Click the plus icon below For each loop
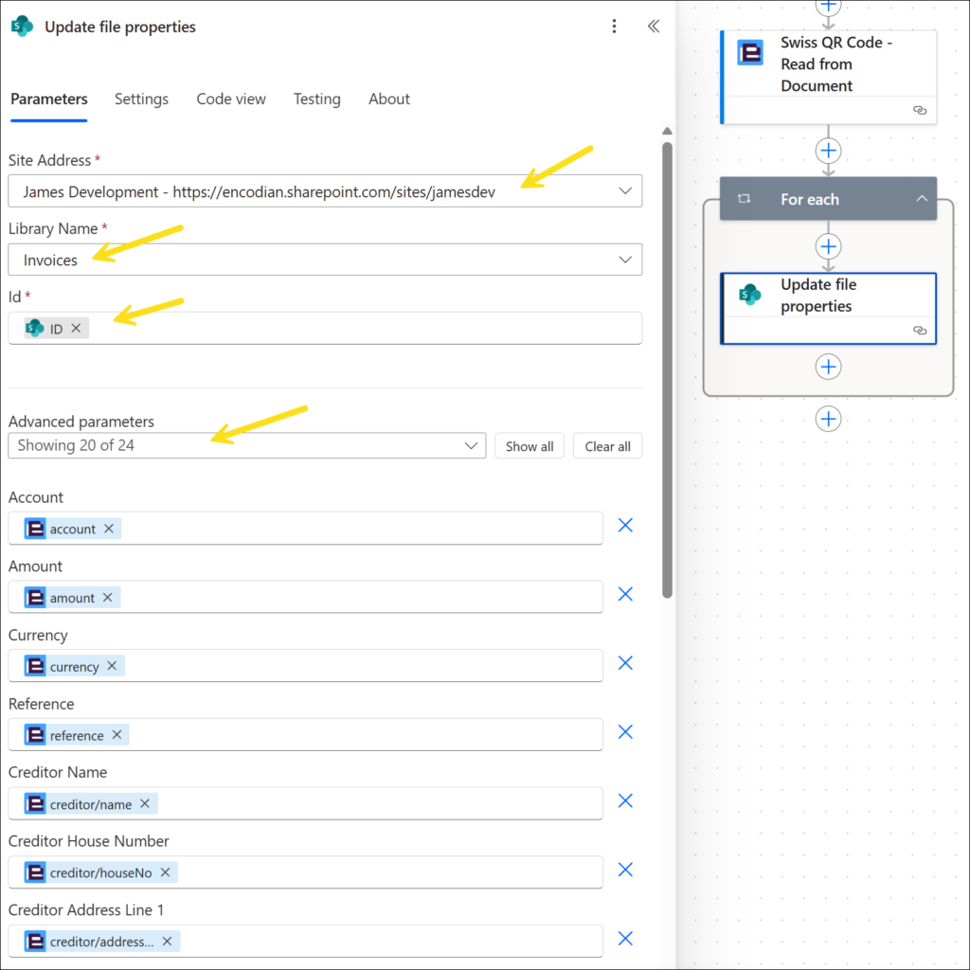 [828, 419]
